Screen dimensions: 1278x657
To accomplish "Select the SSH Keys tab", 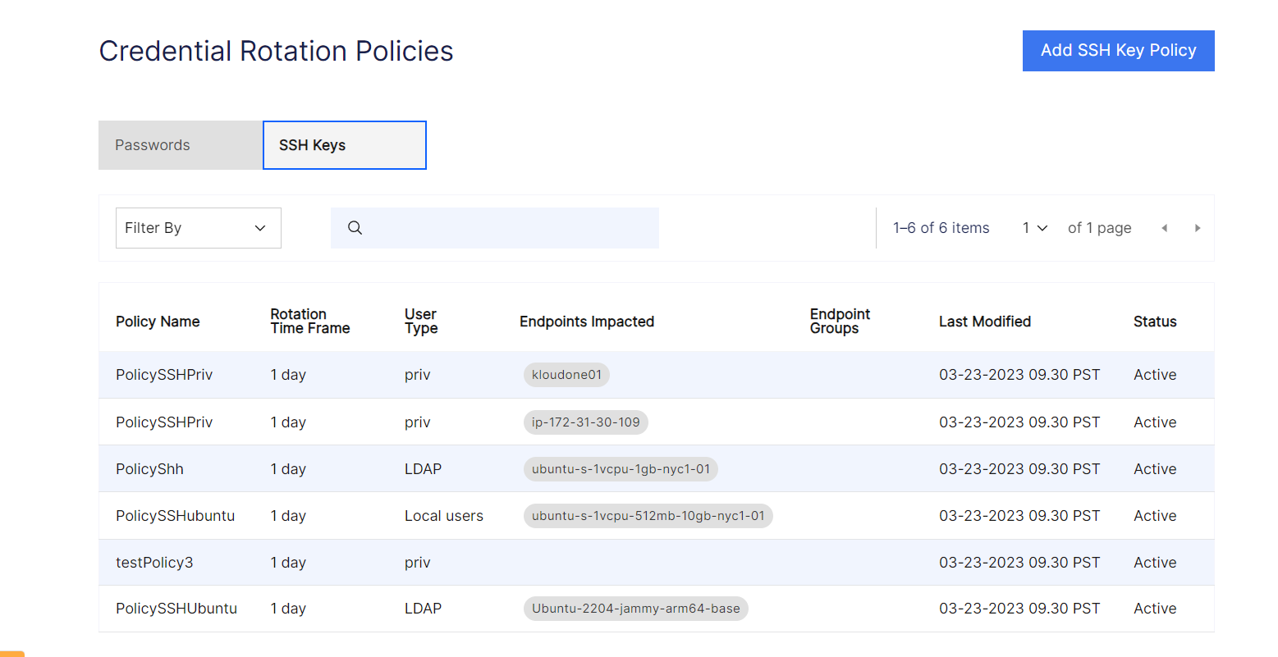I will pyautogui.click(x=344, y=145).
